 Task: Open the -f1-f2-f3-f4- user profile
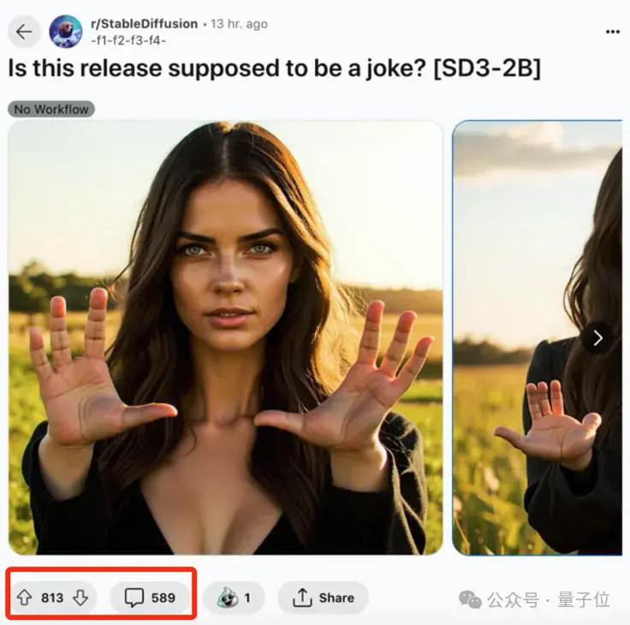[x=128, y=39]
